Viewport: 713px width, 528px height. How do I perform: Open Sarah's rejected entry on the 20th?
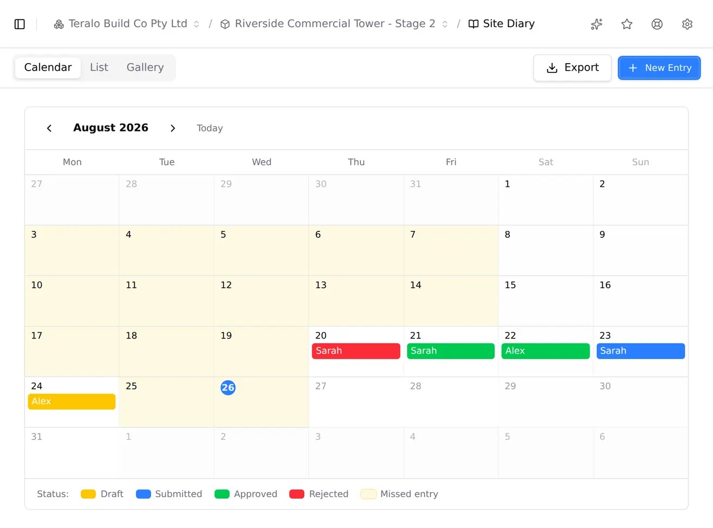pos(356,351)
